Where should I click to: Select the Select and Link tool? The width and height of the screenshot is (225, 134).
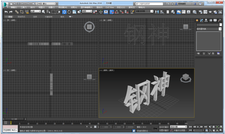(x=17, y=12)
